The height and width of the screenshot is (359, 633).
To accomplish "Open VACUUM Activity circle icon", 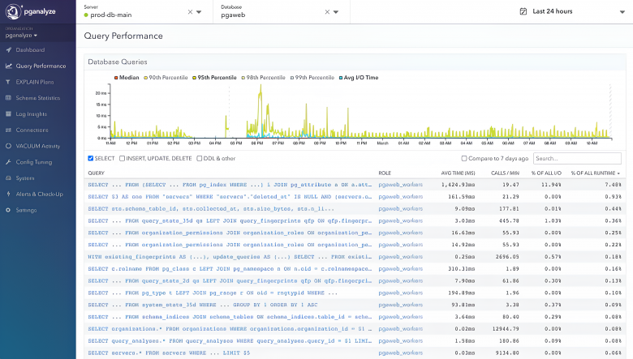I will click(x=8, y=146).
